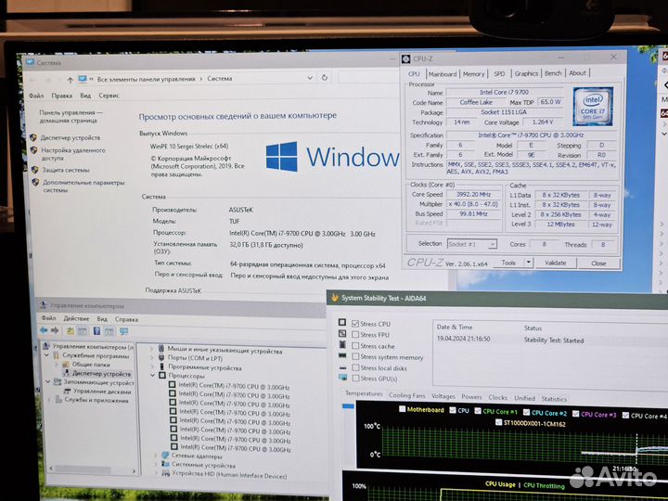This screenshot has height=501, width=668.
Task: Click the AIDA64 flame icon in title bar
Action: [335, 298]
